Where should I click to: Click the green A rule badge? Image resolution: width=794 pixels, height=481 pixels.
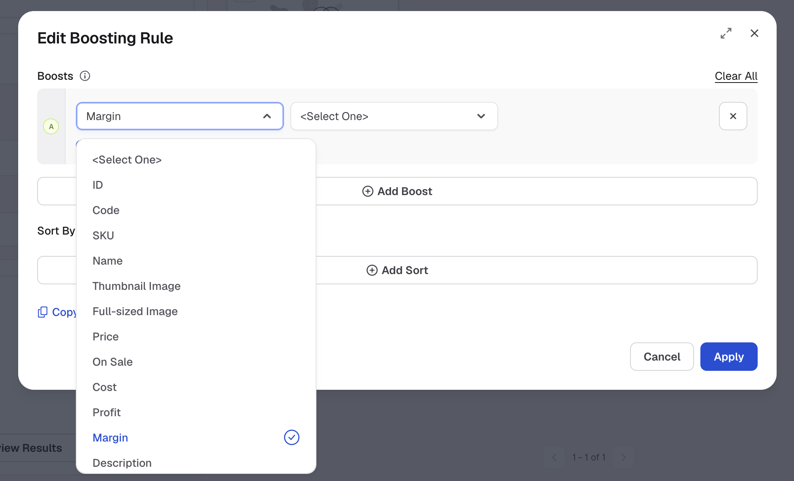tap(51, 126)
